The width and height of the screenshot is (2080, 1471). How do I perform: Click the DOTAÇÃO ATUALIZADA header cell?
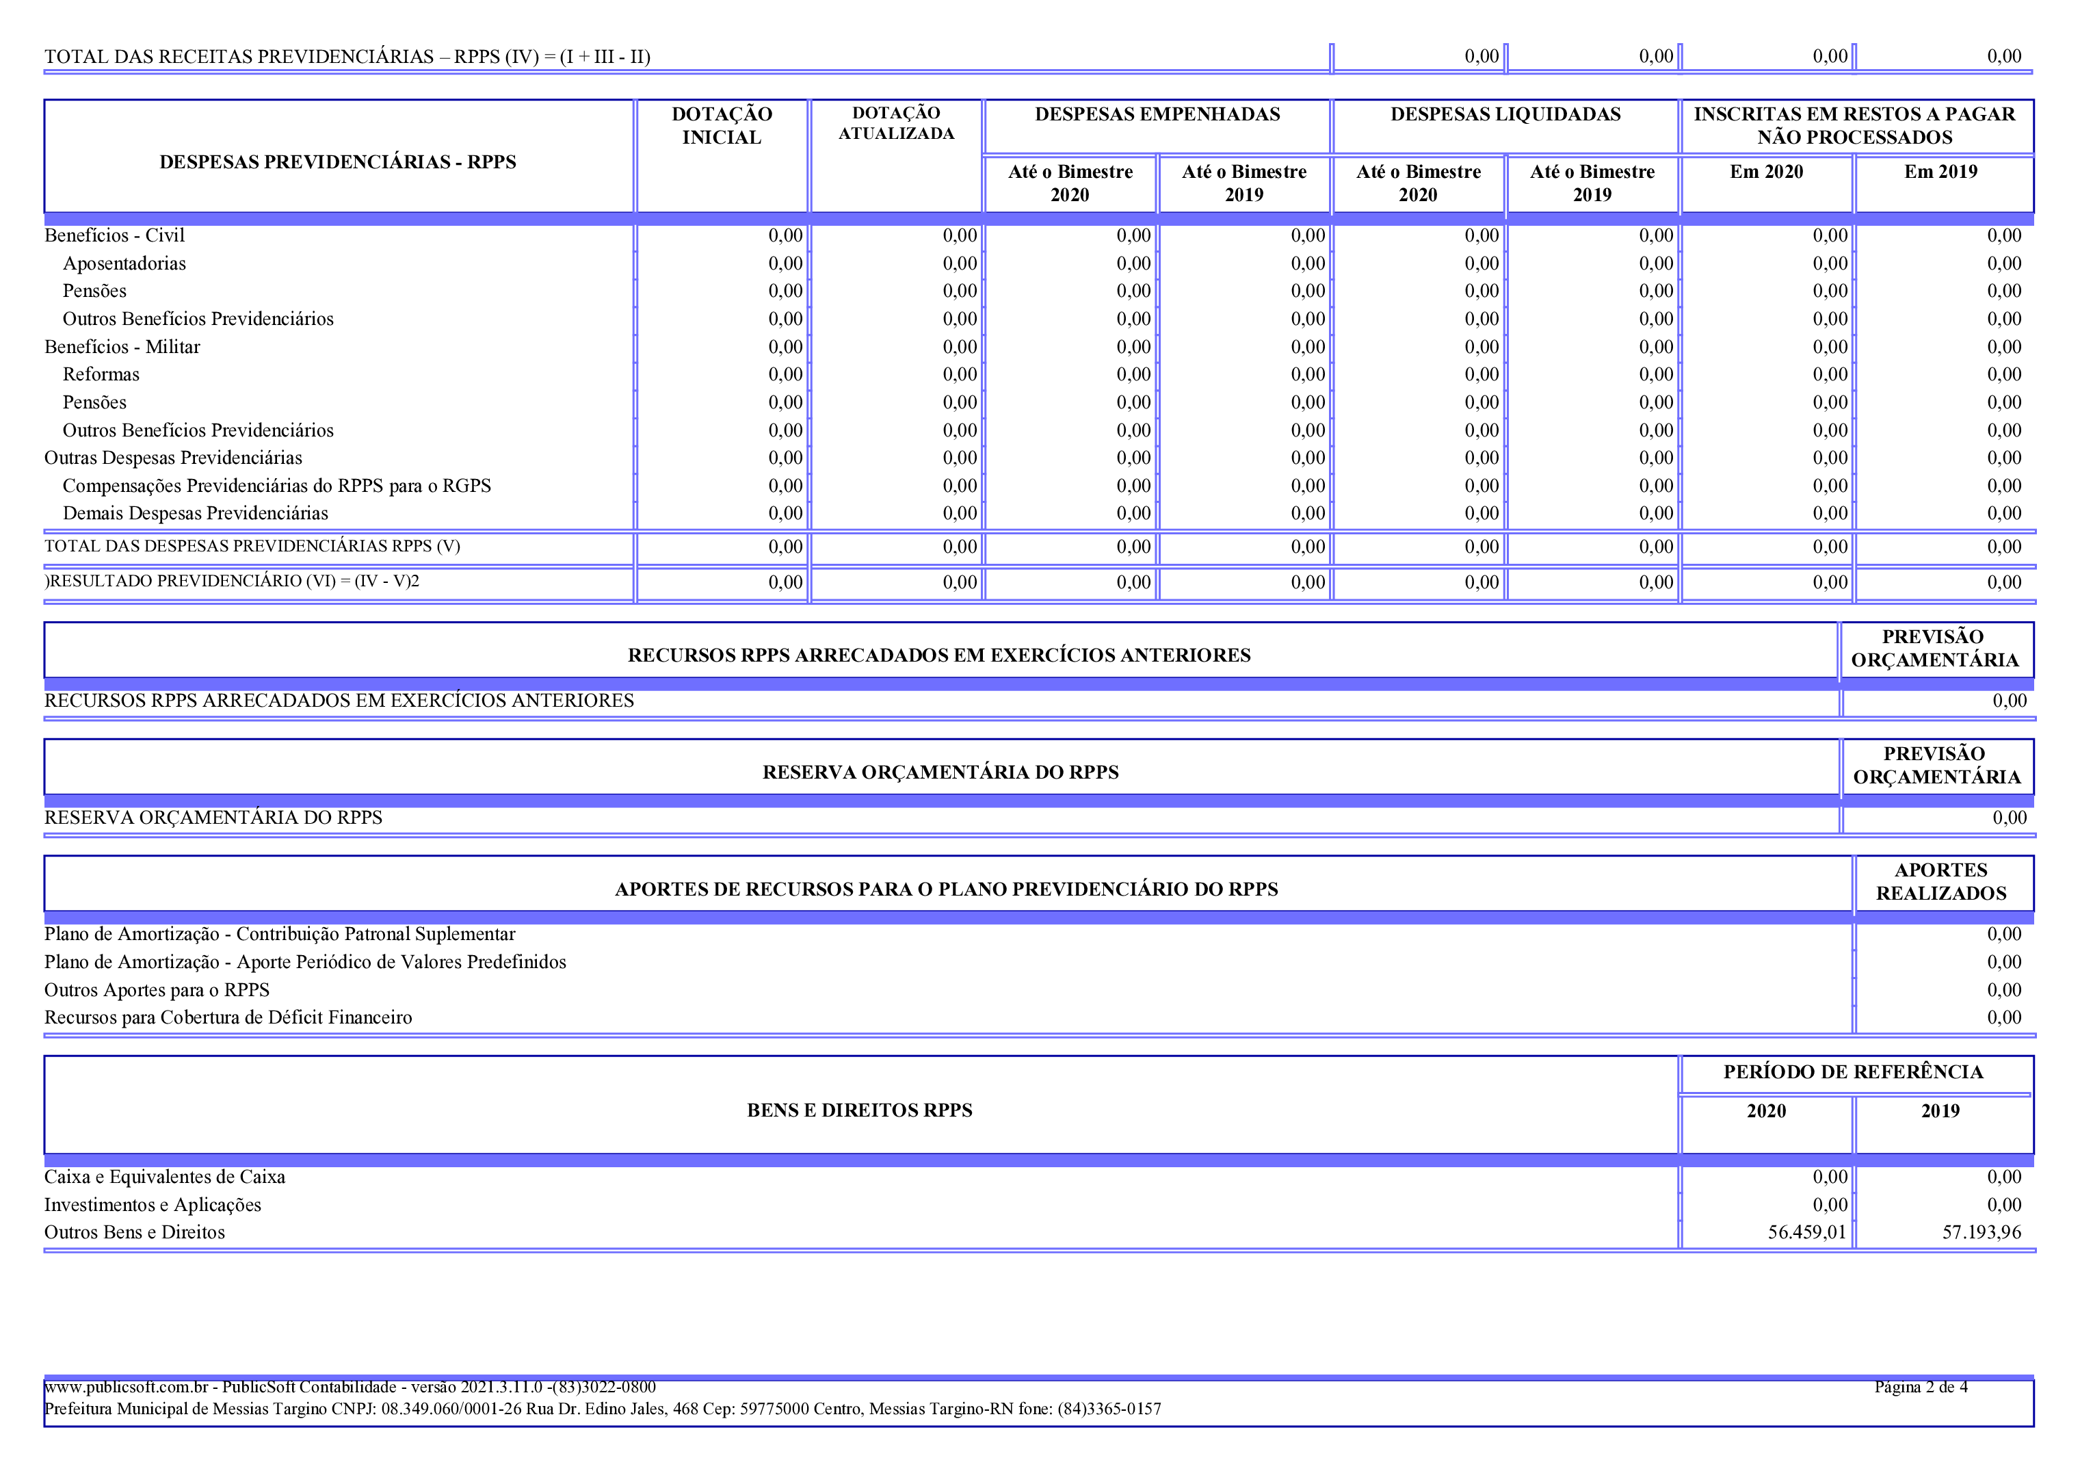[x=896, y=123]
